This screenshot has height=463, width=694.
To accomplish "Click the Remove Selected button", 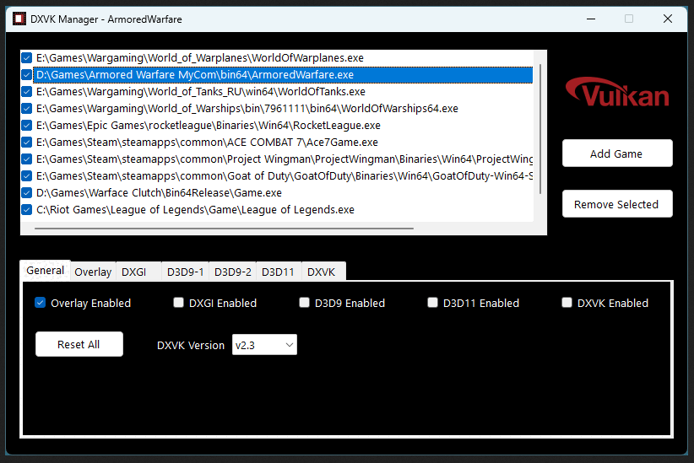I will tap(617, 204).
